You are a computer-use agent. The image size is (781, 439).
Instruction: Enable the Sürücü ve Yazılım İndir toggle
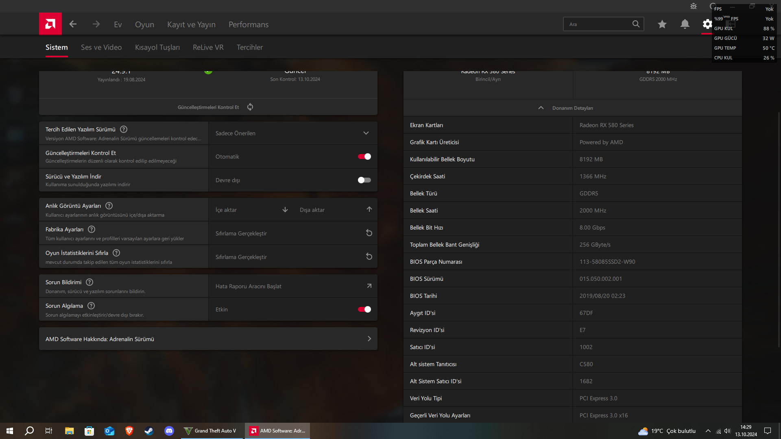(x=364, y=180)
